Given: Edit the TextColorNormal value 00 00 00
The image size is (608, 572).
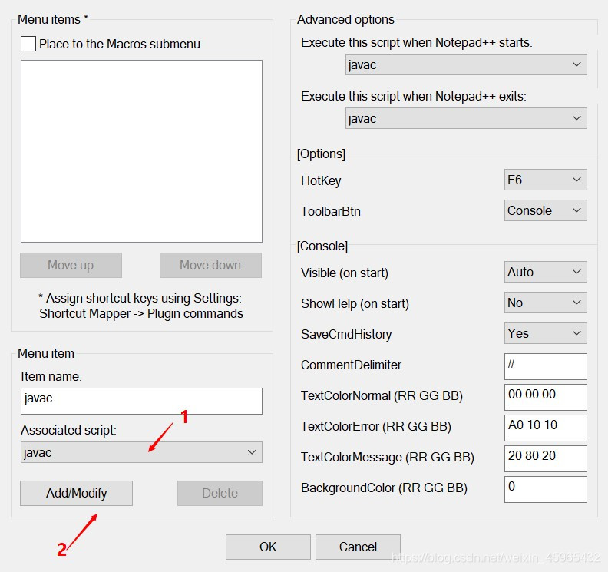Looking at the screenshot, I should pos(546,397).
